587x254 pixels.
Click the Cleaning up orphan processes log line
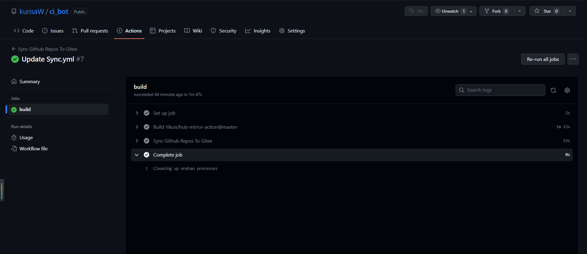click(185, 169)
